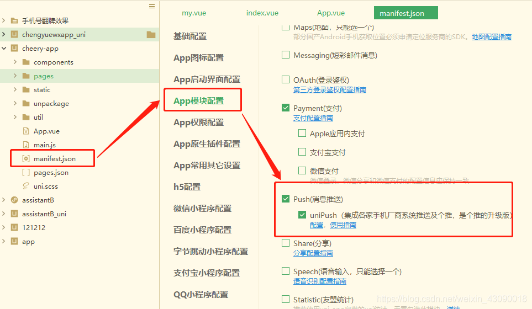Switch to the index.vue tab
Screen dimensions: 532x309
[x=262, y=13]
